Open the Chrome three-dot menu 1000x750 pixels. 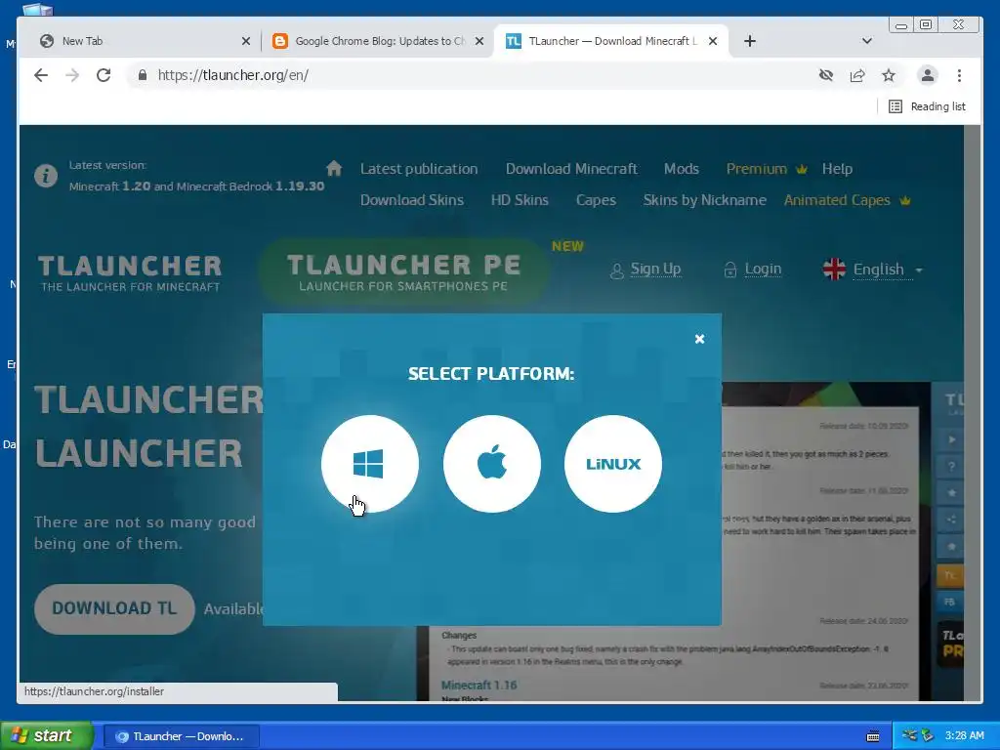[959, 75]
